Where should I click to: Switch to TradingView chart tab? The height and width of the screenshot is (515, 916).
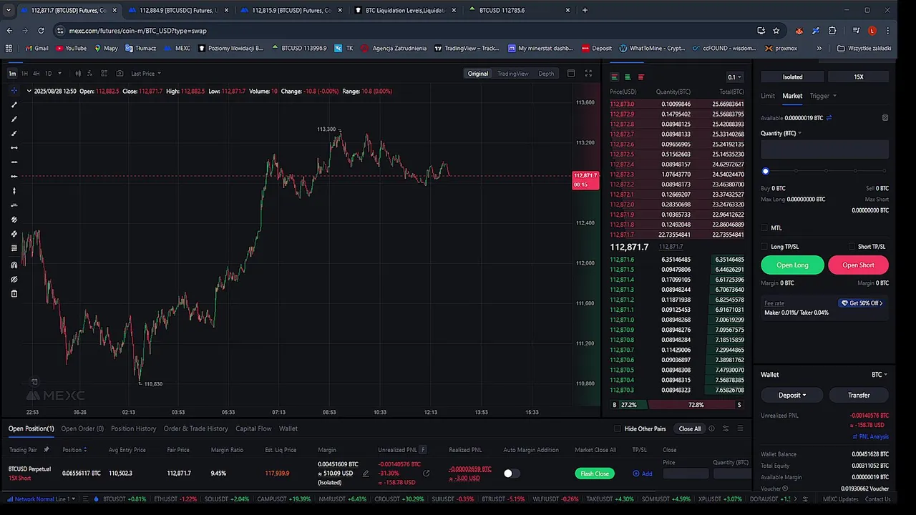point(512,74)
